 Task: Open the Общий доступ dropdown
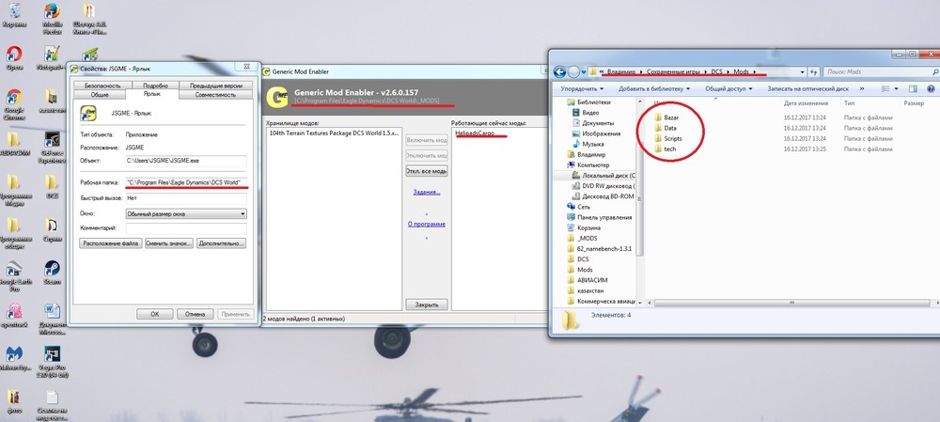(x=729, y=88)
